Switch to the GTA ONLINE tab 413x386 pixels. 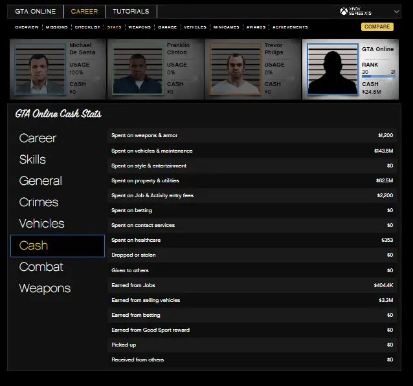tap(36, 12)
